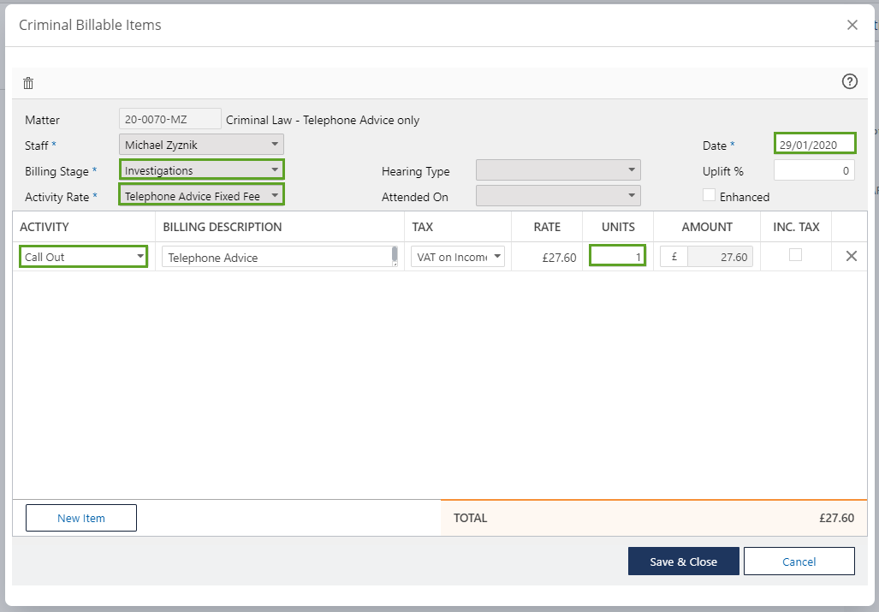
Task: Click the Date input field
Action: (814, 144)
